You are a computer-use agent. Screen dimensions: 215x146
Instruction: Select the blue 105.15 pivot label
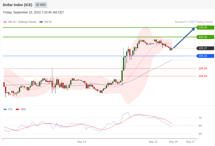click(x=205, y=56)
